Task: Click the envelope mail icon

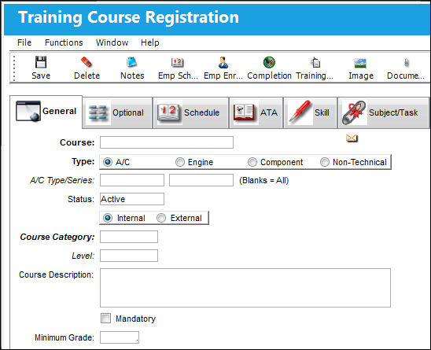Action: 352,138
